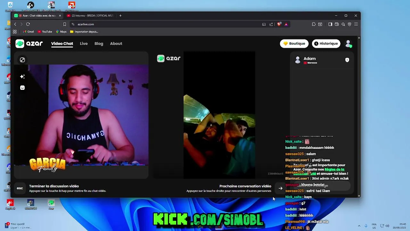Open Adam's profile in the chat panel

306,60
